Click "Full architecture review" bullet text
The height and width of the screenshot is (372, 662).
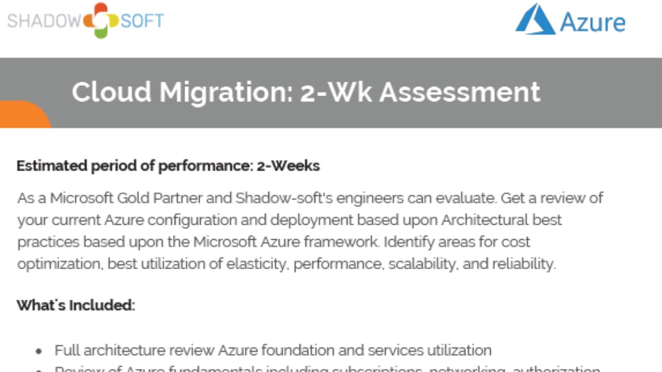[x=134, y=350]
